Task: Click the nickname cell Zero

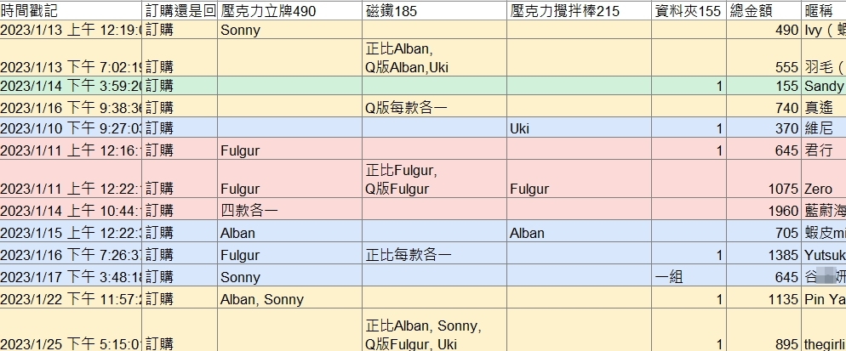Action: [x=824, y=178]
